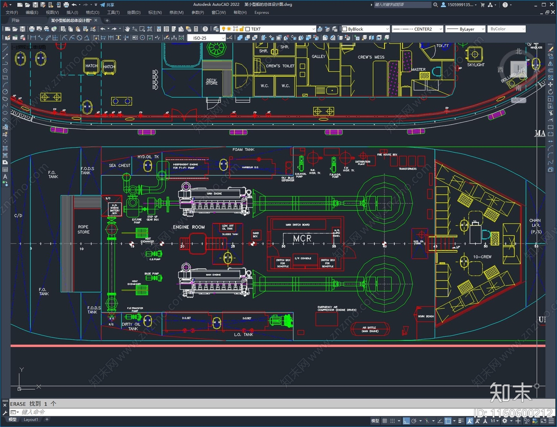Viewport: 557px width, 427px height.
Task: Open the QuickCalc calculator icon
Action: pos(196,29)
